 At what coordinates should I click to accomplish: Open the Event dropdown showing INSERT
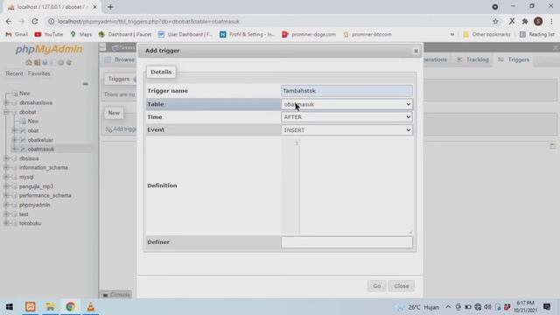[346, 130]
